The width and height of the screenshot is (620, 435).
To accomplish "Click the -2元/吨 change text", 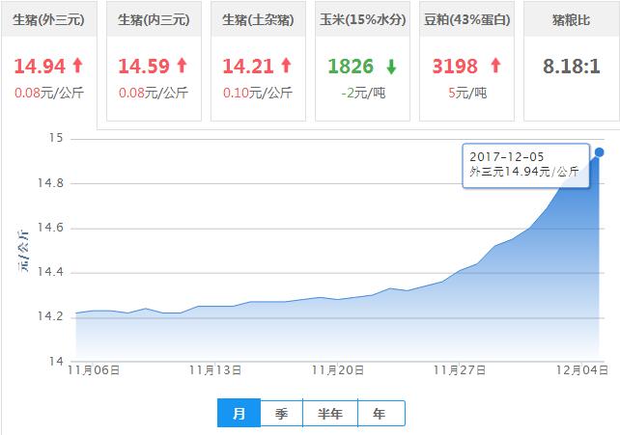I will point(363,94).
